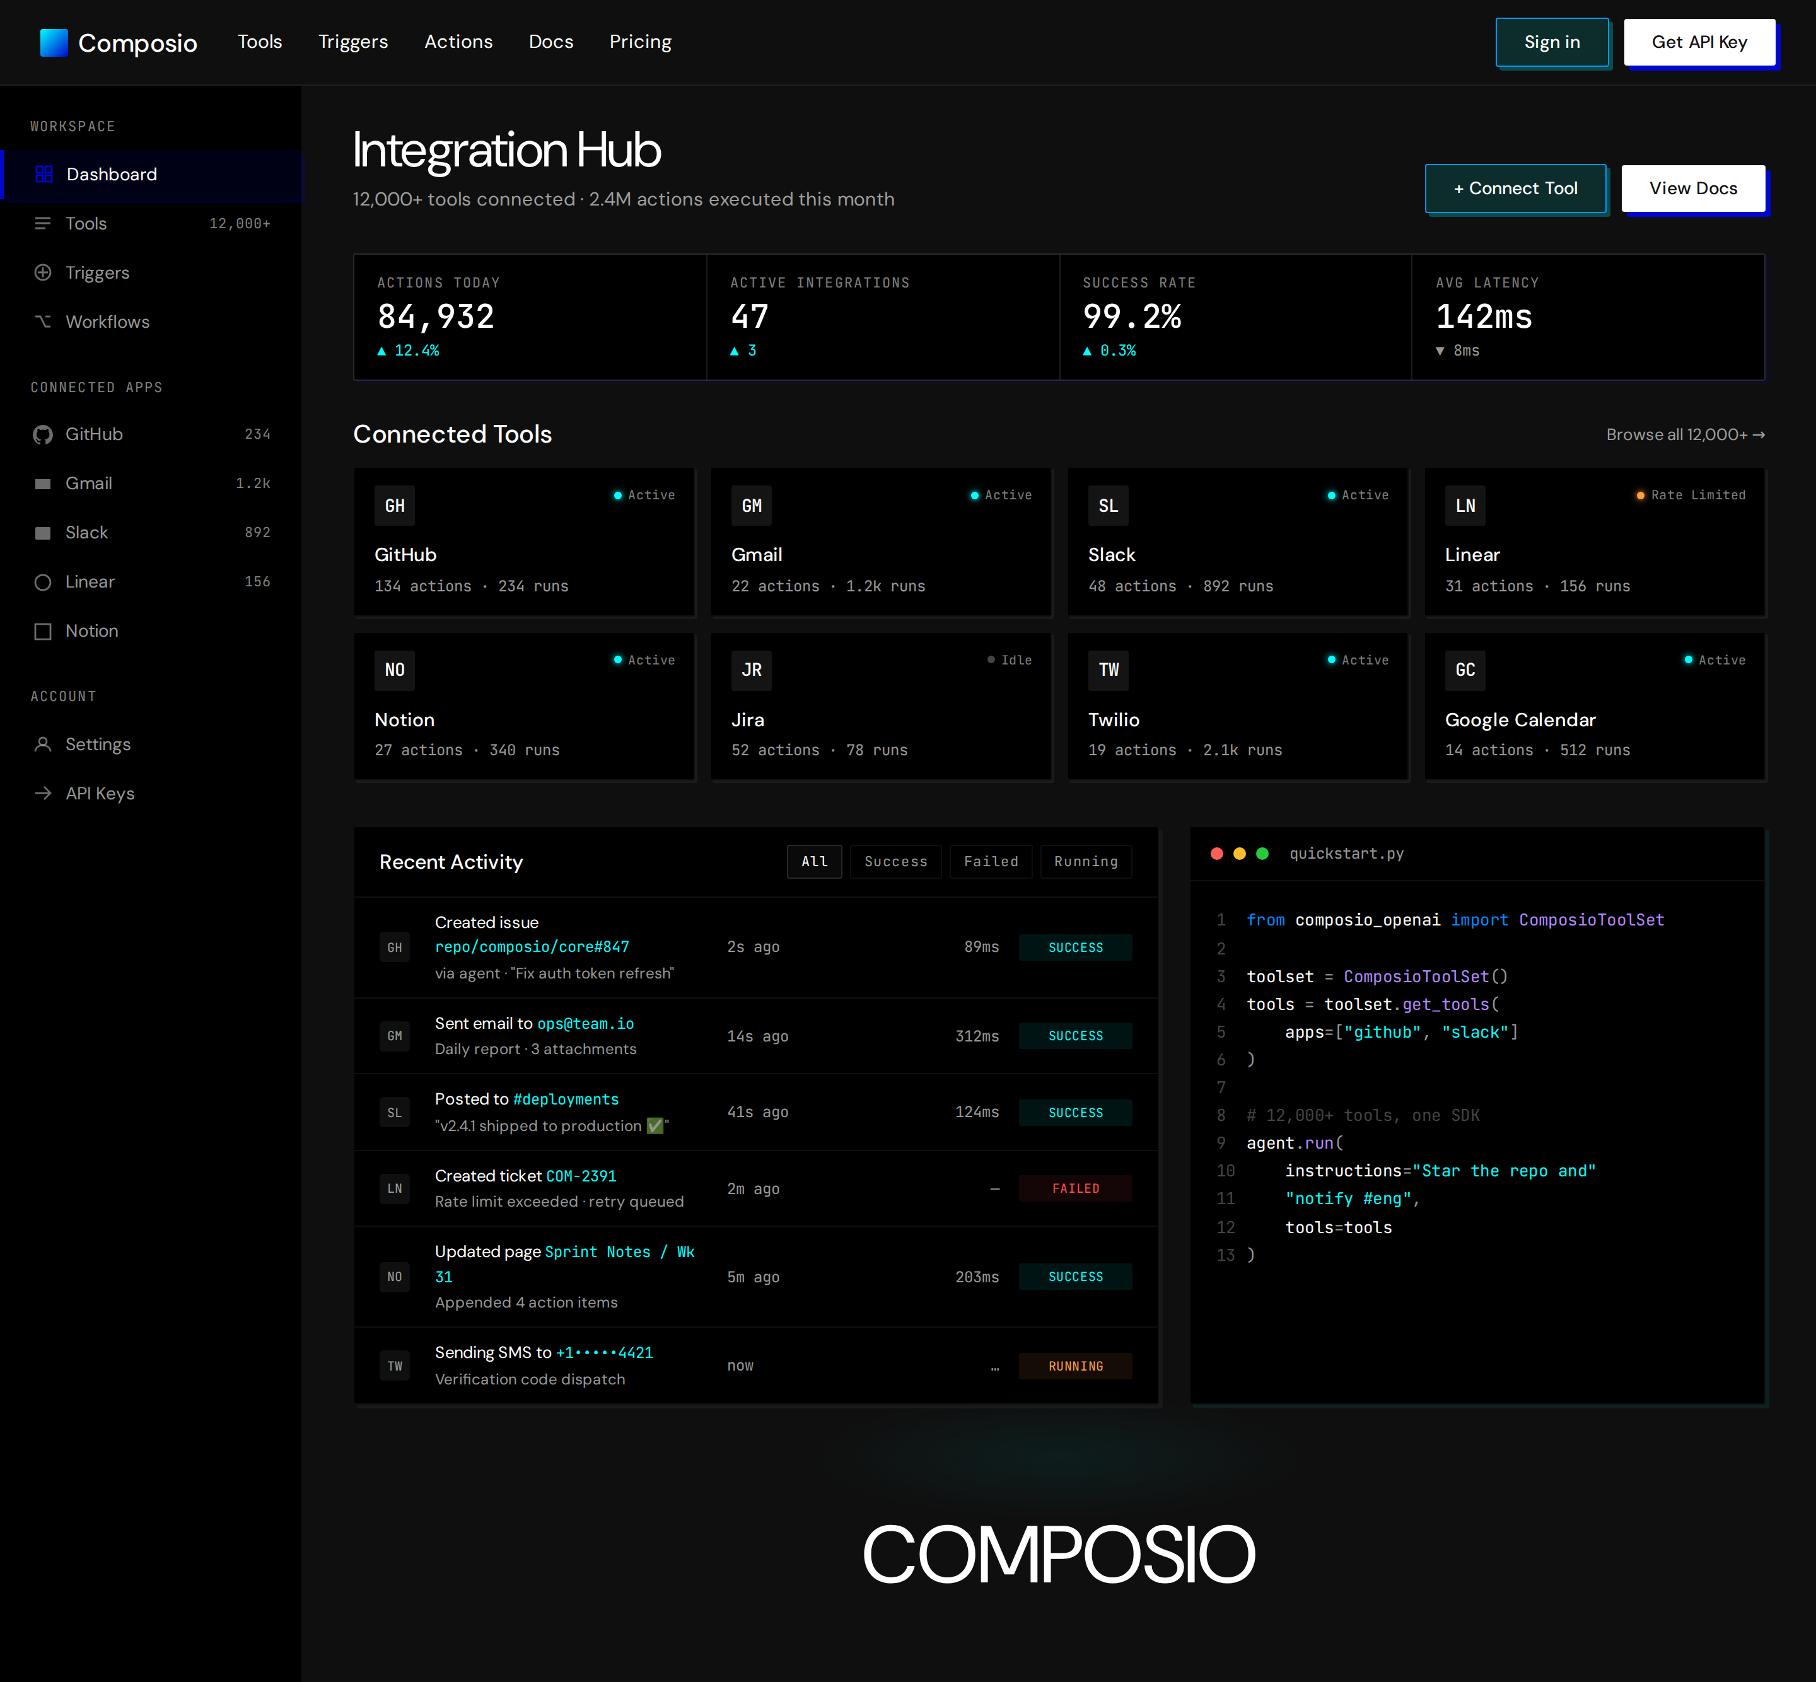Click the JR badge on Jira card

tap(751, 670)
